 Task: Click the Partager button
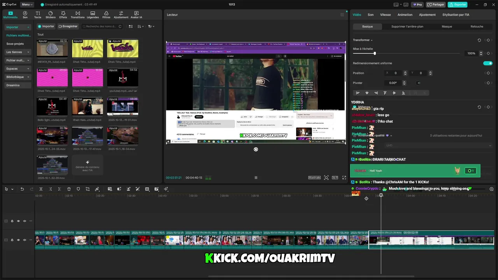[436, 5]
